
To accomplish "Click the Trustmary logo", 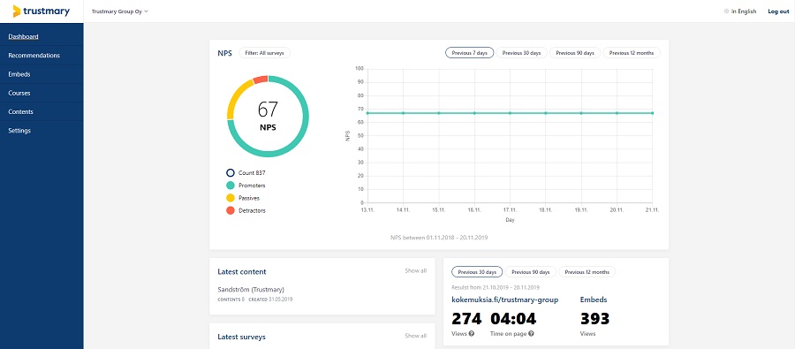I will pyautogui.click(x=41, y=11).
